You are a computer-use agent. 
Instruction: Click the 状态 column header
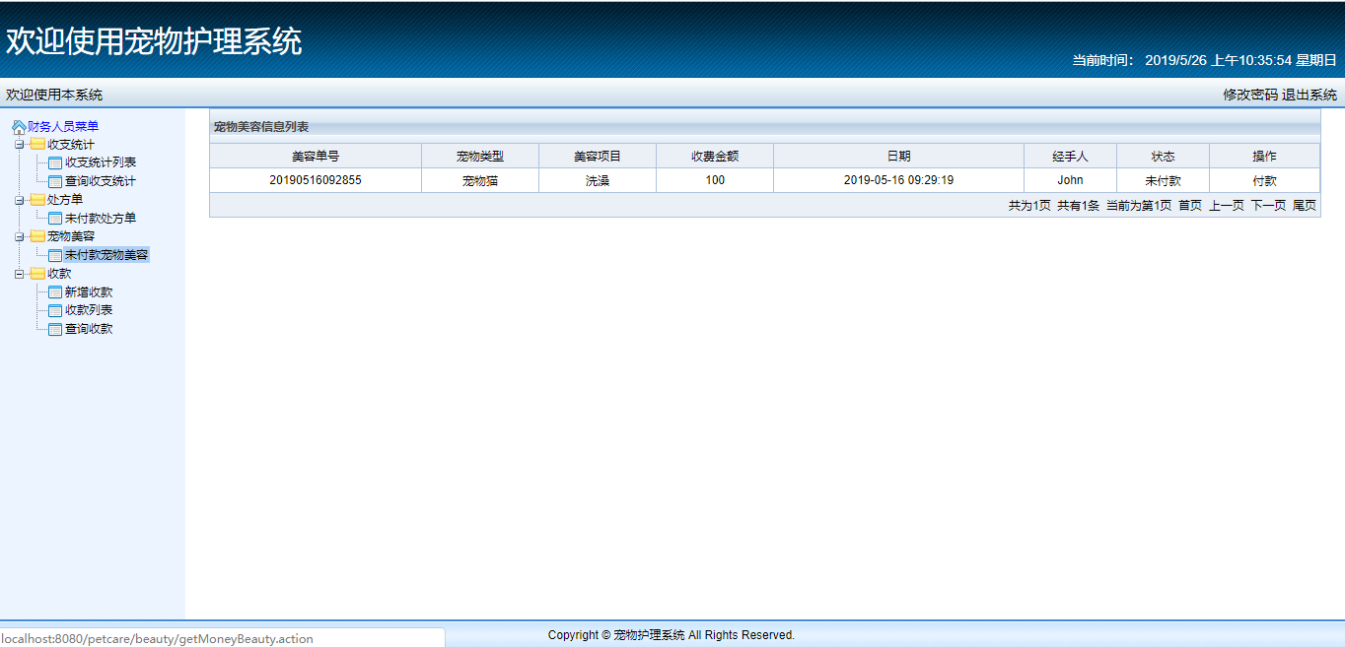[x=1163, y=157]
